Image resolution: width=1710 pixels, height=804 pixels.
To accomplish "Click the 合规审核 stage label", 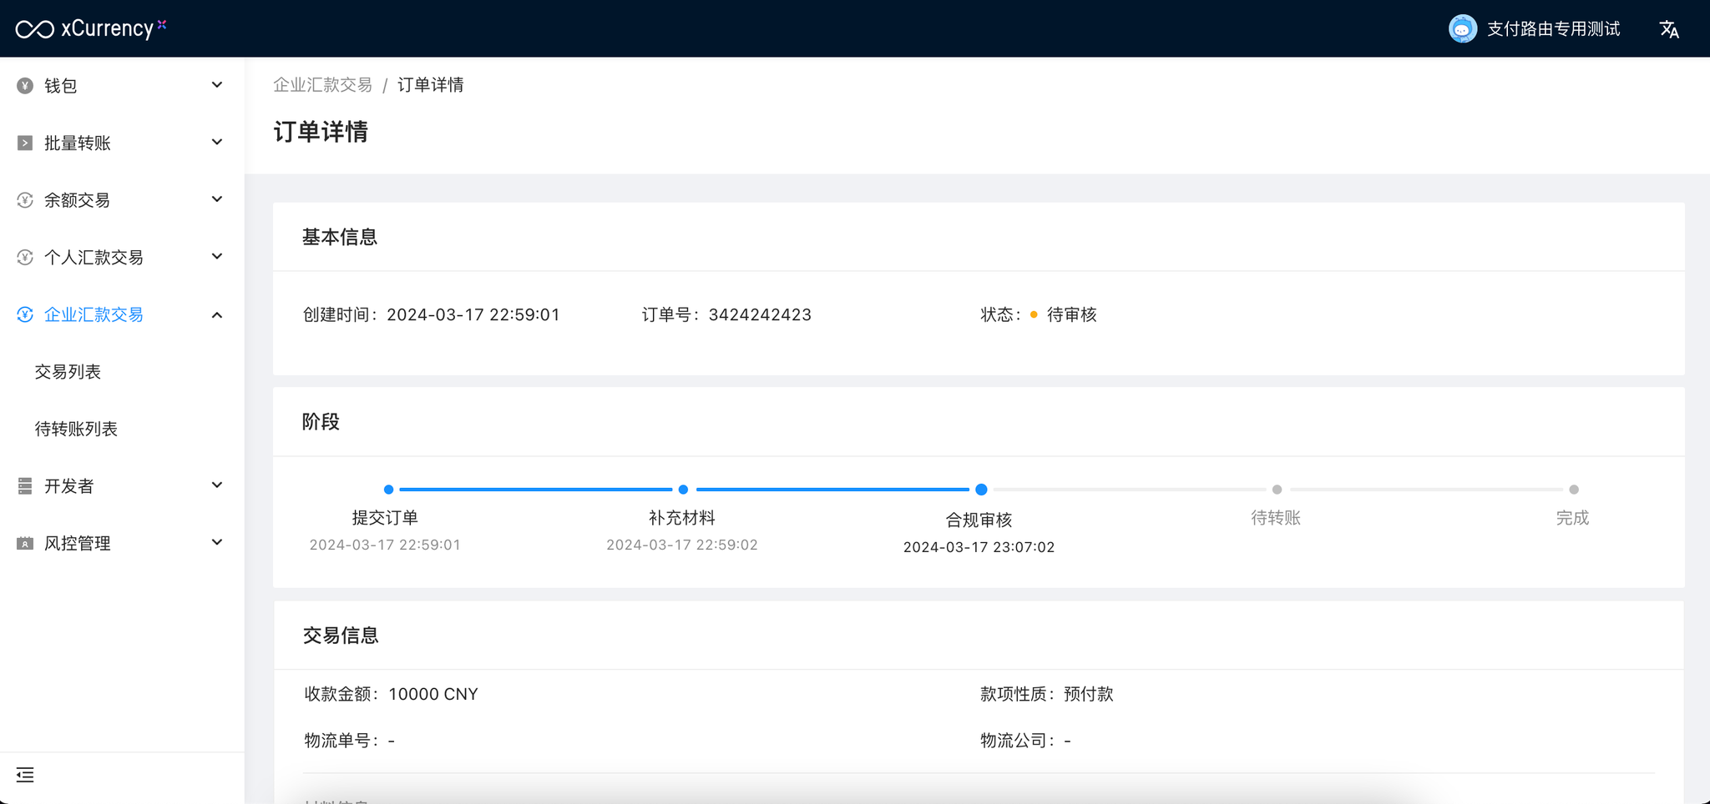I will 979,520.
